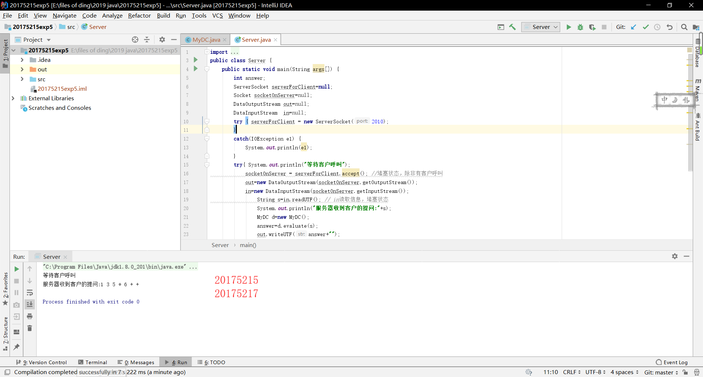Open the Terminal tool window

pos(93,362)
